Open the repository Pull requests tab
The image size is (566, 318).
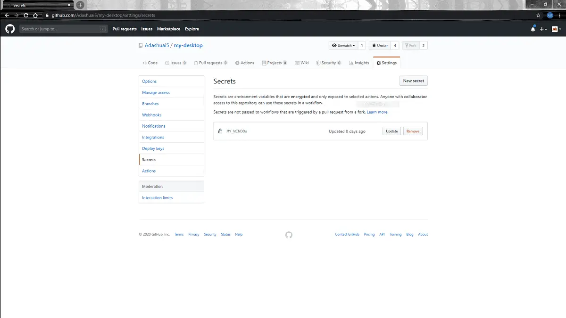[211, 63]
